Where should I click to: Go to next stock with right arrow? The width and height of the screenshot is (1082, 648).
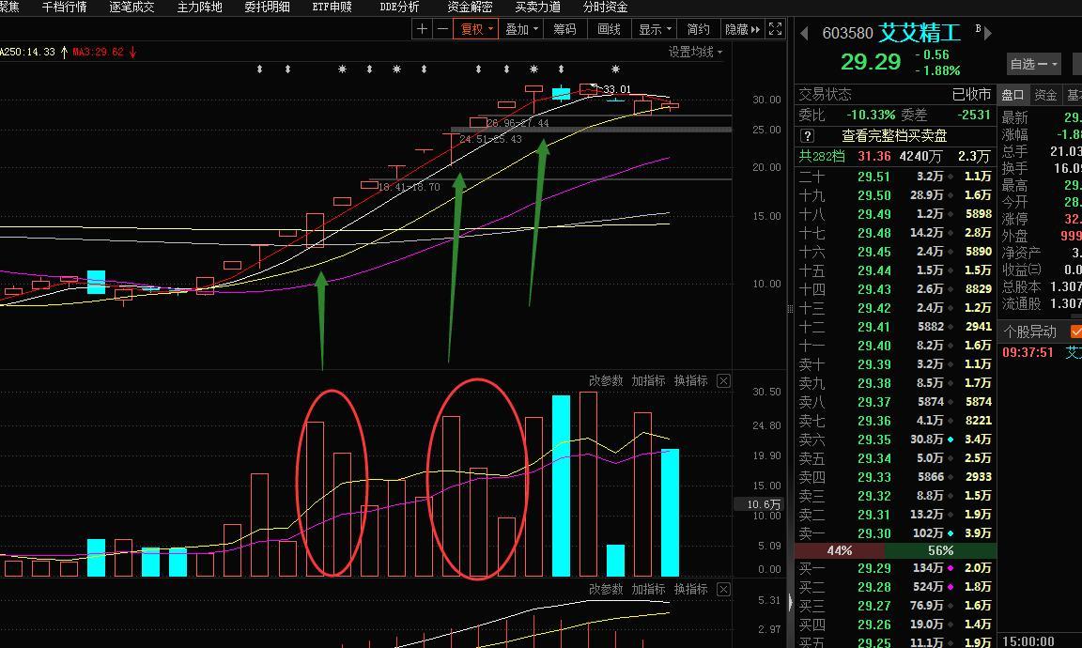click(x=987, y=34)
